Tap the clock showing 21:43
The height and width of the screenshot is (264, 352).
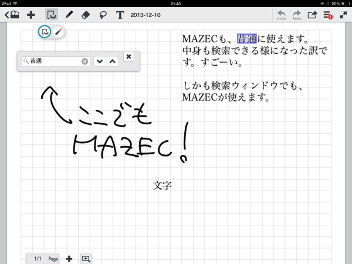176,4
